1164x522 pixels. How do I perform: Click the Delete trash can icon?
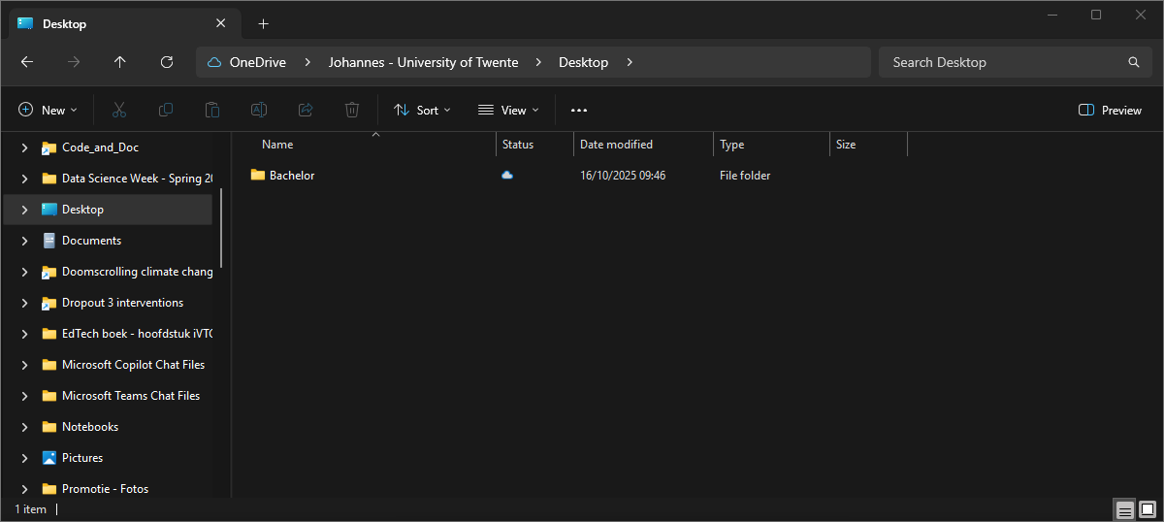pos(352,111)
